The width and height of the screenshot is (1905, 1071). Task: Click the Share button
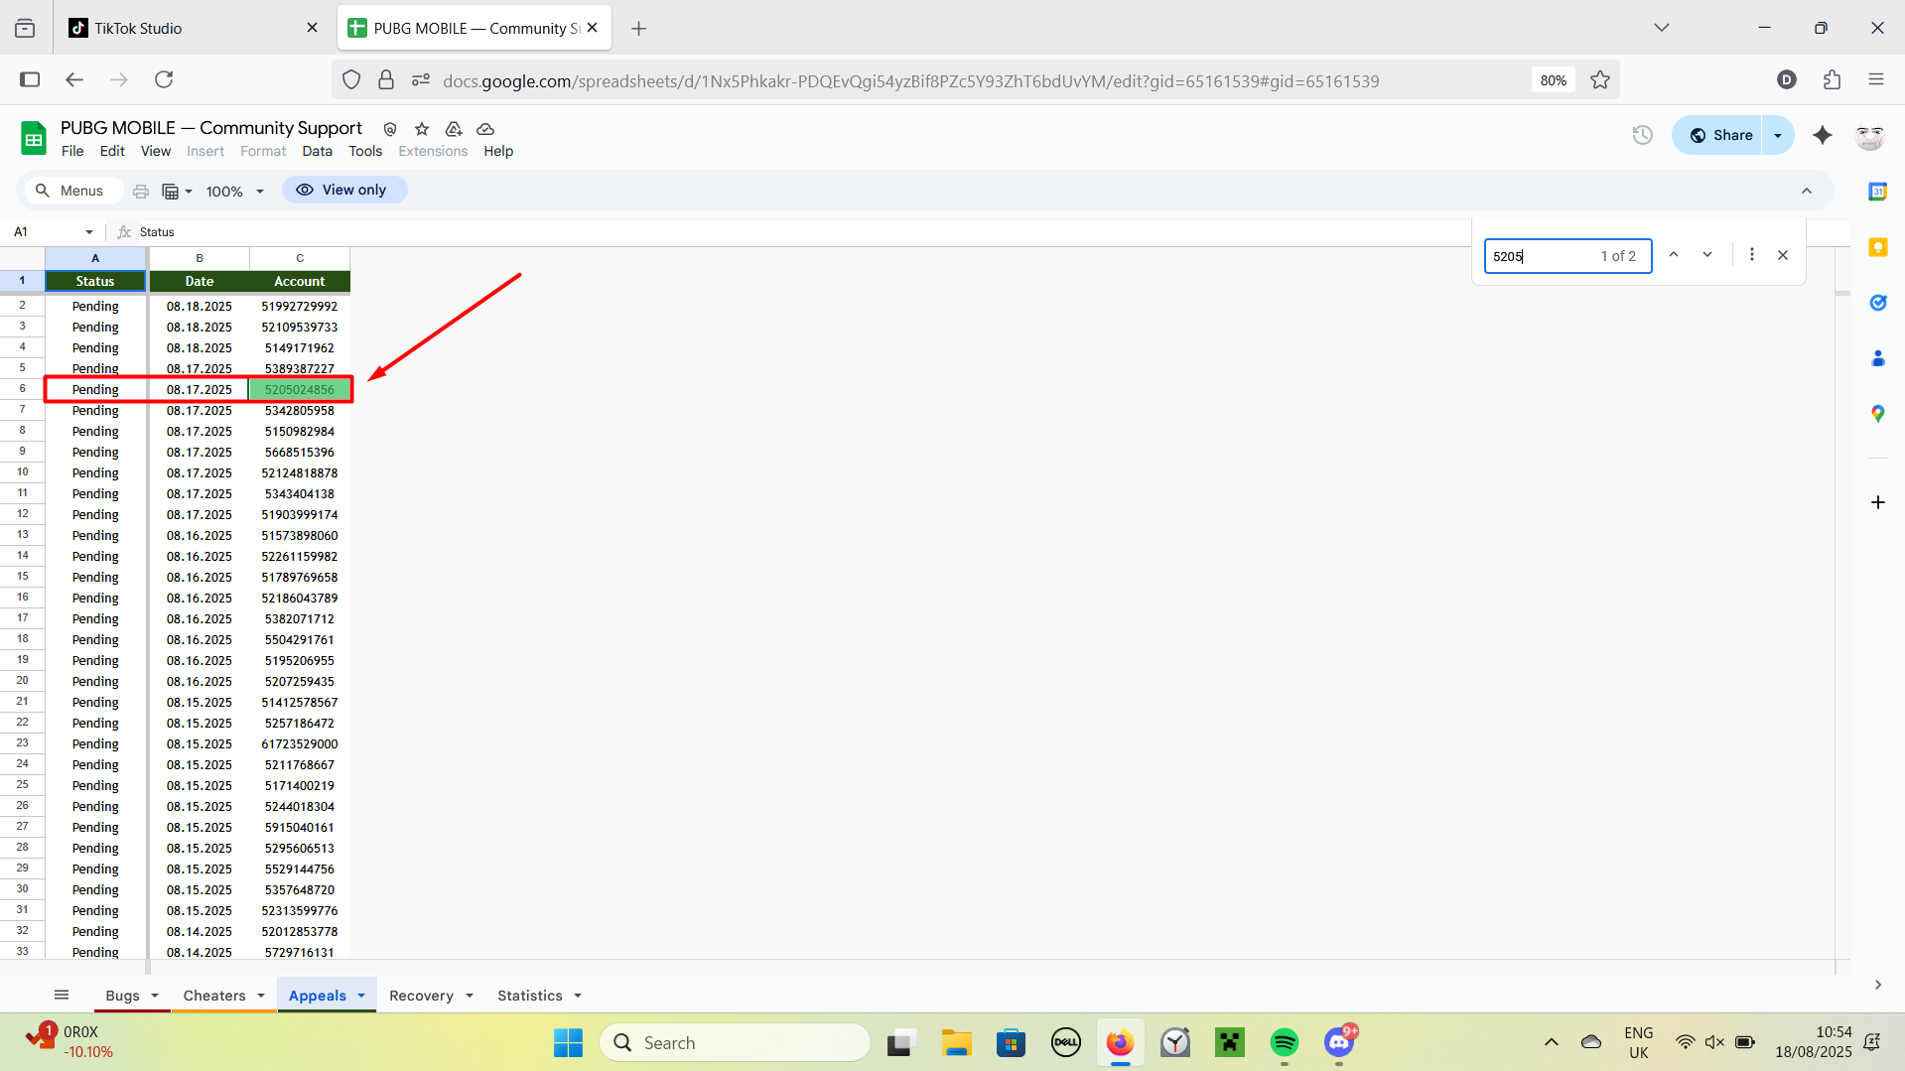point(1719,135)
